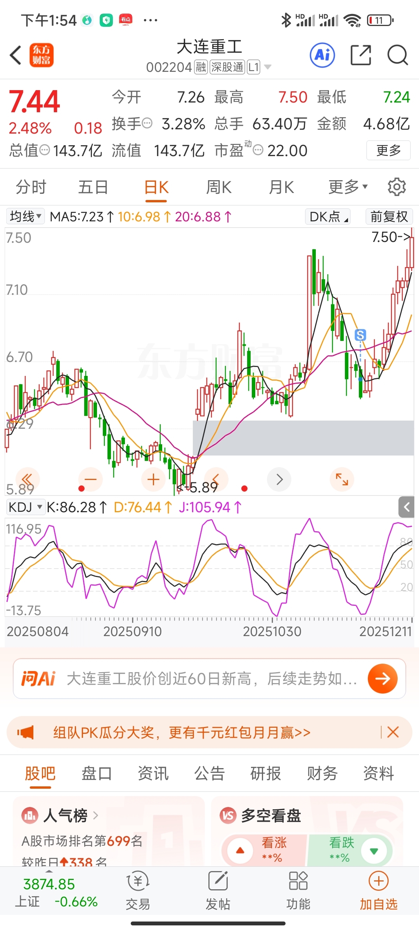Vote 看涨 bullish button
This screenshot has height=932, width=419.
[264, 850]
